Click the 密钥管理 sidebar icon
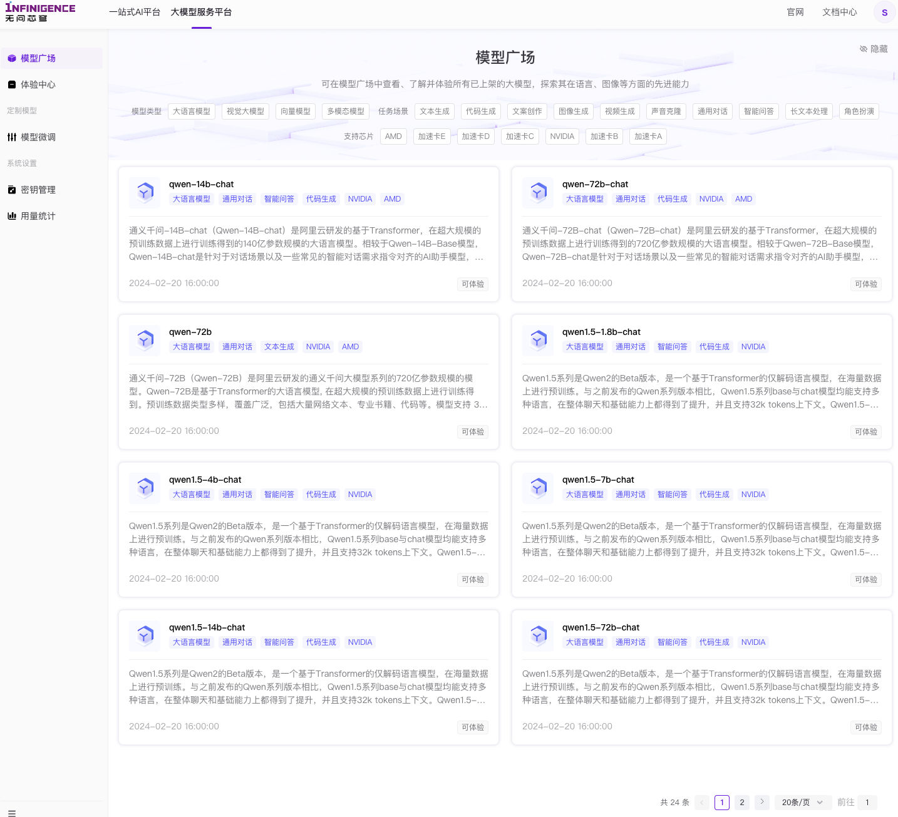 [12, 190]
